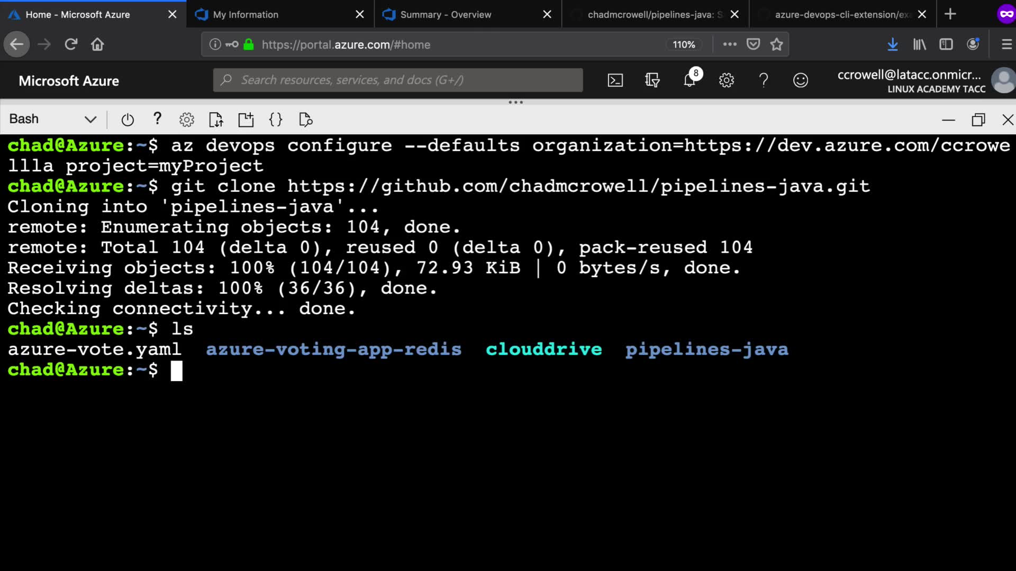Screen dimensions: 1016x571
Task: Open Firefox page actions three-dot menu
Action: pyautogui.click(x=730, y=44)
